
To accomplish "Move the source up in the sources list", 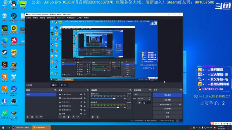I will pyautogui.click(x=73, y=117).
